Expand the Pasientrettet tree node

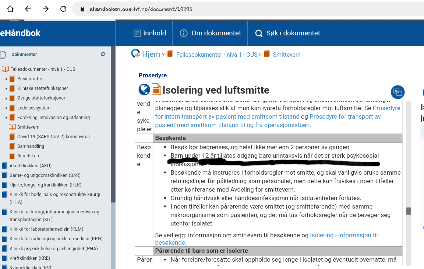[x=6, y=79]
